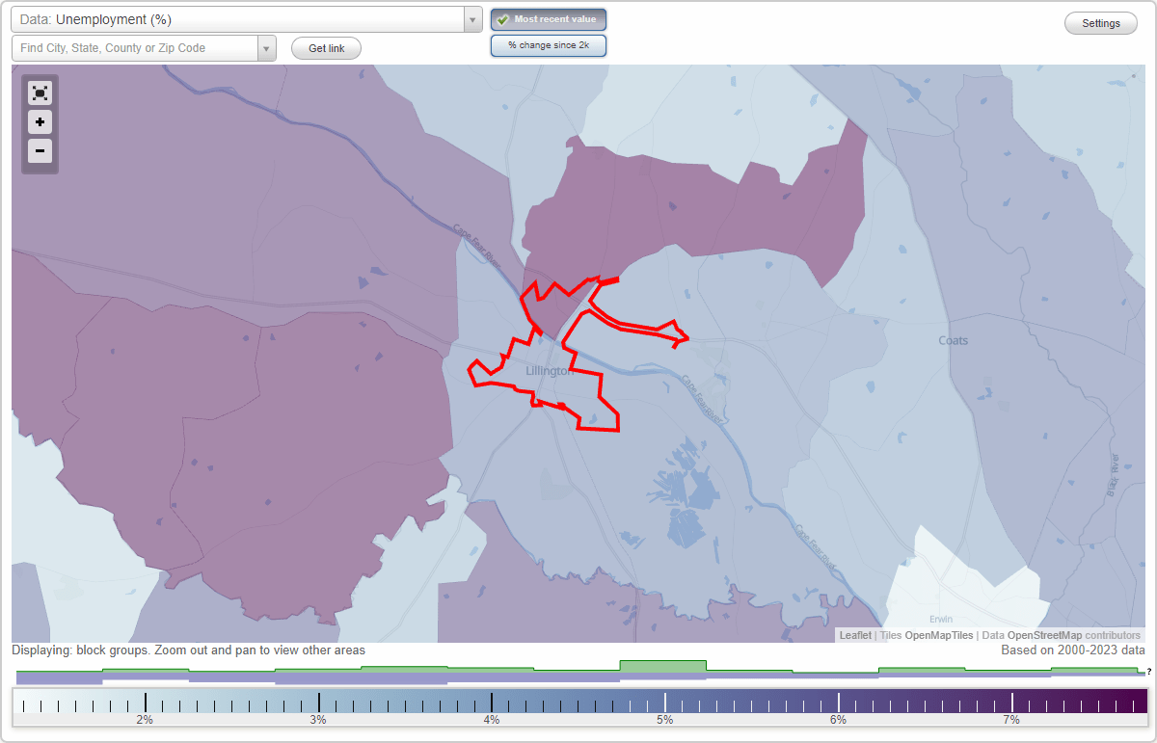The width and height of the screenshot is (1157, 743).
Task: Click the Data selector's dropdown arrow
Action: pyautogui.click(x=471, y=18)
